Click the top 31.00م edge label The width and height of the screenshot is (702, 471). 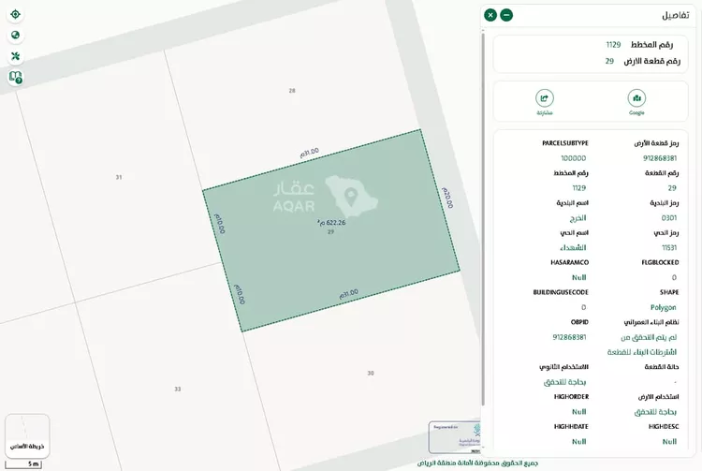pyautogui.click(x=310, y=153)
